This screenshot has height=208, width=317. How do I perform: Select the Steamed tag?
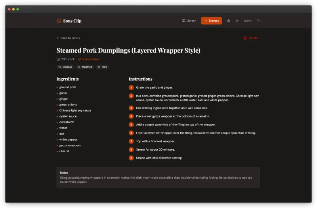[x=85, y=67]
